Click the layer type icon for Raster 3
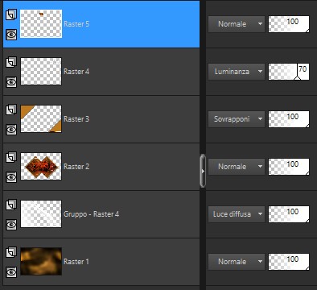317x290 pixels. coord(11,110)
